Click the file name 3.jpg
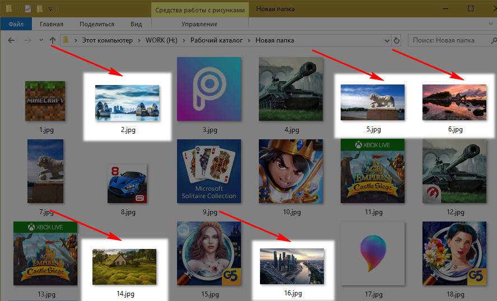 (210, 130)
